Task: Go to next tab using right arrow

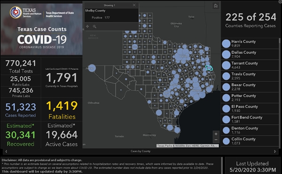Action: pyautogui.click(x=275, y=151)
